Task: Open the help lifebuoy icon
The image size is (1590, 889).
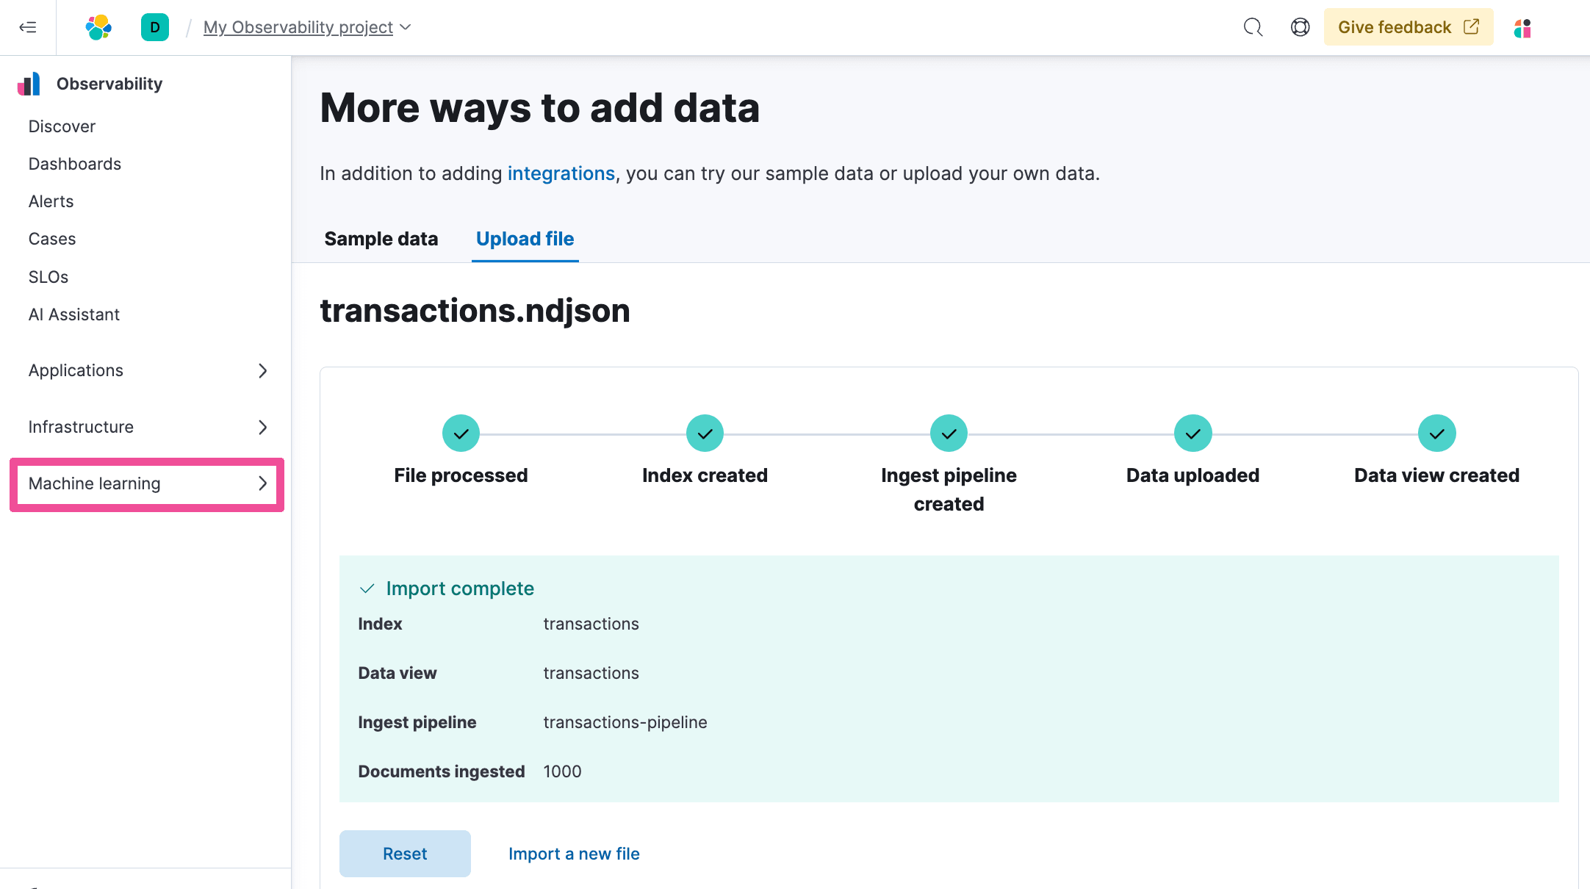Action: [x=1300, y=27]
